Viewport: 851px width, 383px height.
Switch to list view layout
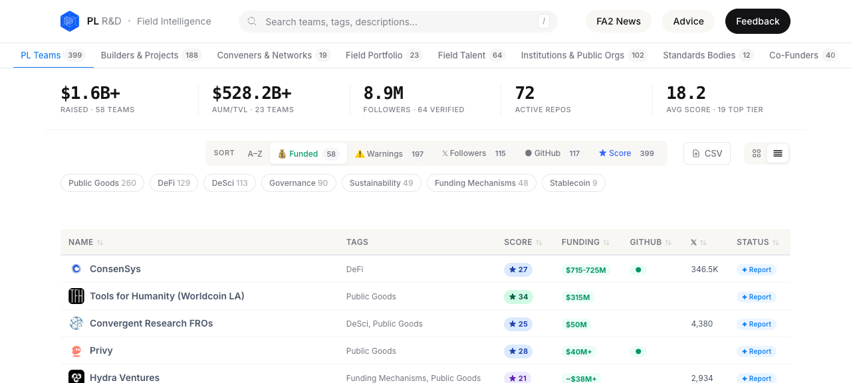pyautogui.click(x=778, y=153)
